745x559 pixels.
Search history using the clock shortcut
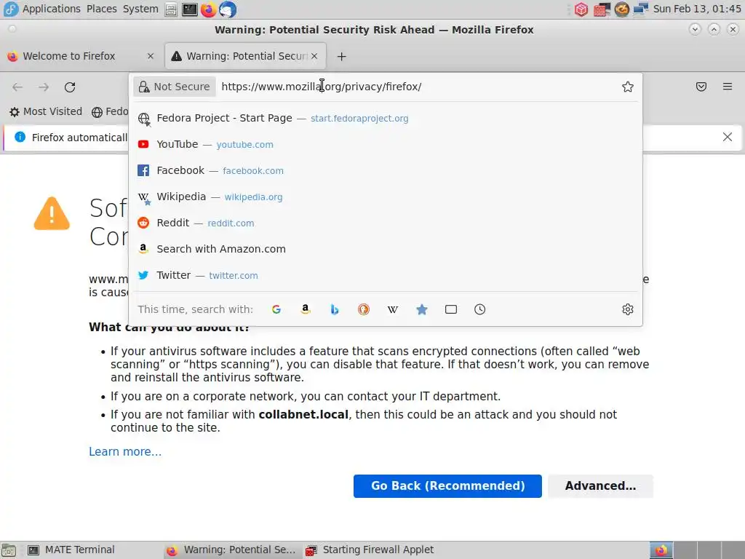[x=480, y=309]
